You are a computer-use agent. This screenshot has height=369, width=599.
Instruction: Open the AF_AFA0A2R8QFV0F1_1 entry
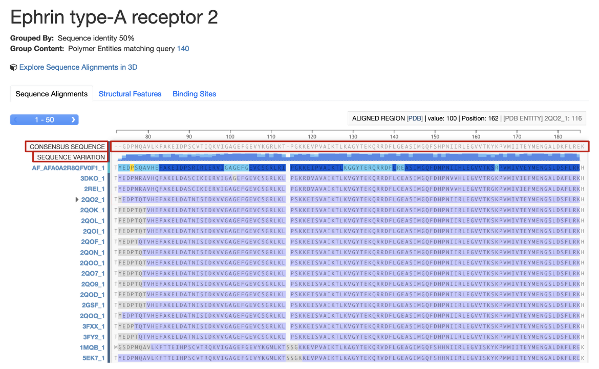click(68, 168)
